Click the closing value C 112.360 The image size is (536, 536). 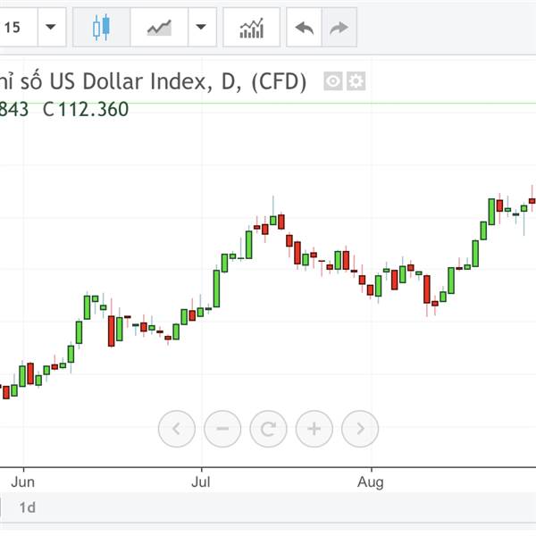pyautogui.click(x=86, y=109)
